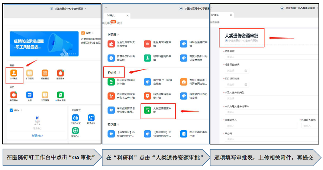This screenshot has width=323, height=170.
Task: Open the 女职工HPV疫苗 announcement
Action: [91, 43]
